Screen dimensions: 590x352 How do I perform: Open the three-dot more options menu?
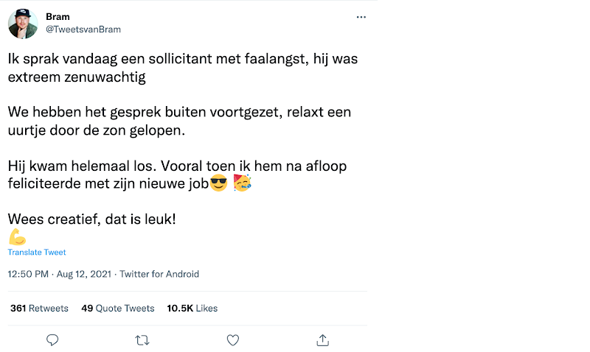coord(361,17)
